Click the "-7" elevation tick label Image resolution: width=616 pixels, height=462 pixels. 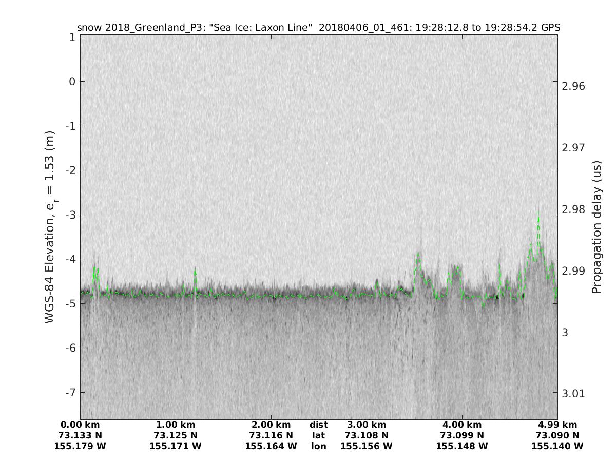(x=69, y=392)
